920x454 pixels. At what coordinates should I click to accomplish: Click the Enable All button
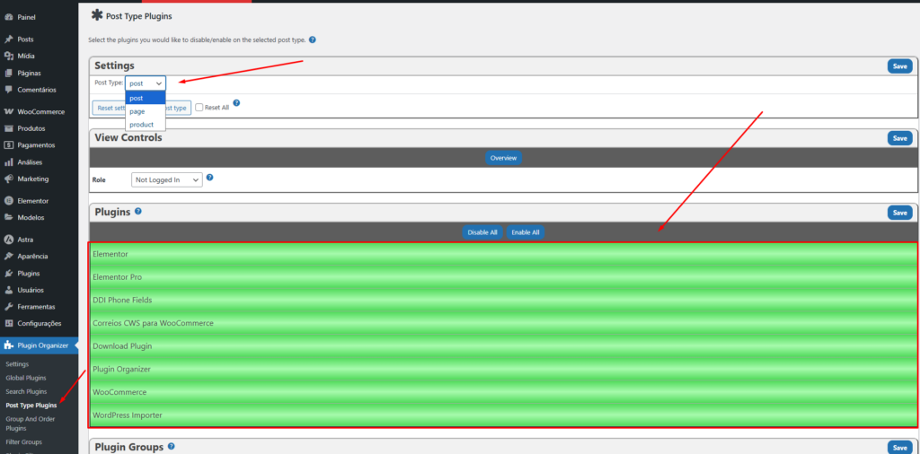(525, 232)
